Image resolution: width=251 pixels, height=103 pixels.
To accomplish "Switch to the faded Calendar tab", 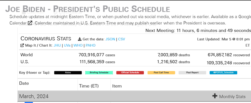I will [x=33, y=12].
